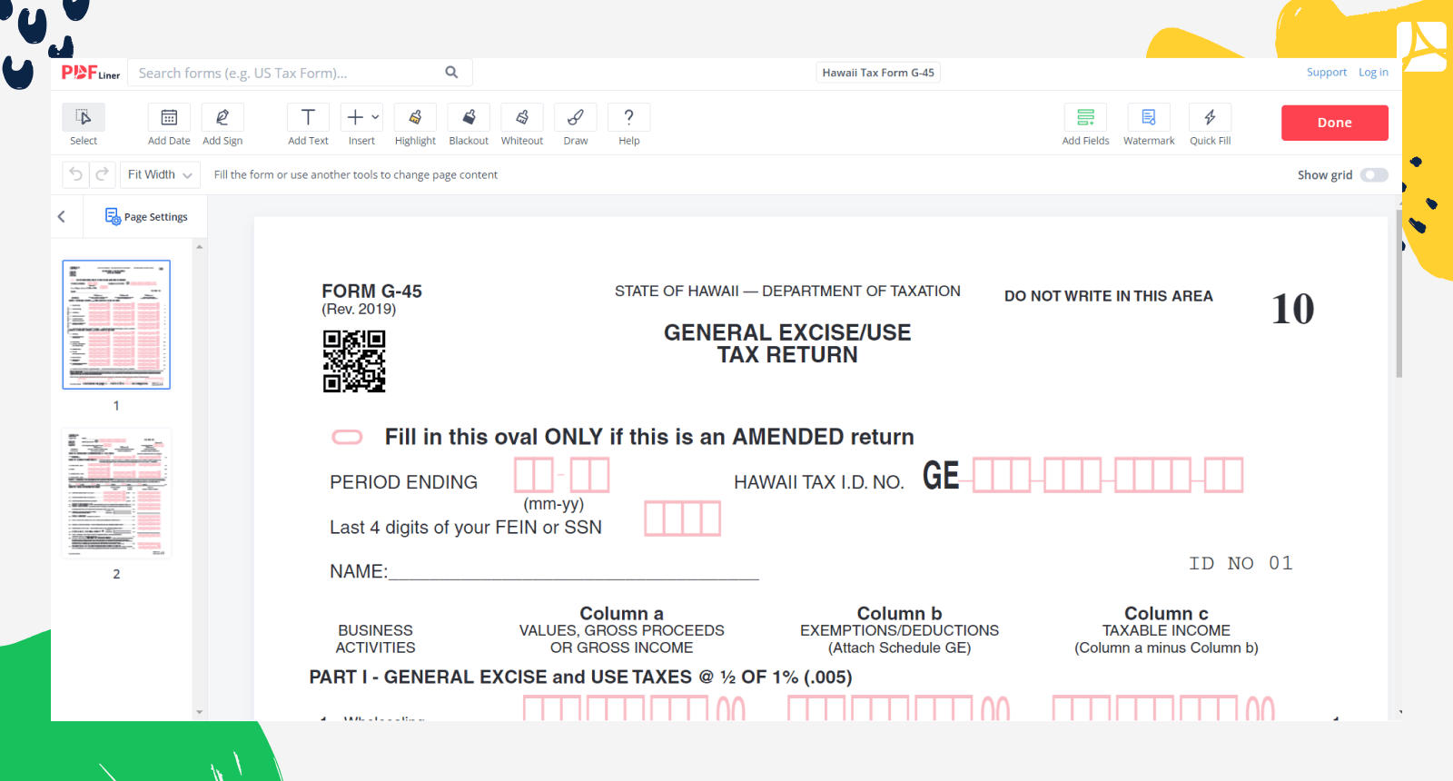Redo the last action
This screenshot has width=1453, height=781.
(103, 174)
